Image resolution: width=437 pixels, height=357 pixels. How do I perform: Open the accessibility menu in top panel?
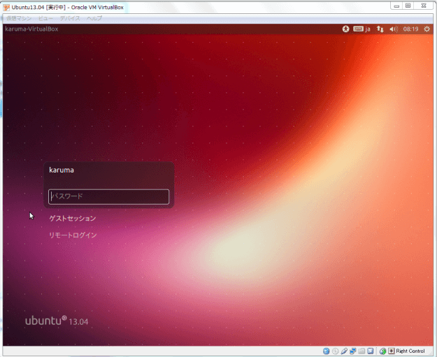pos(345,29)
